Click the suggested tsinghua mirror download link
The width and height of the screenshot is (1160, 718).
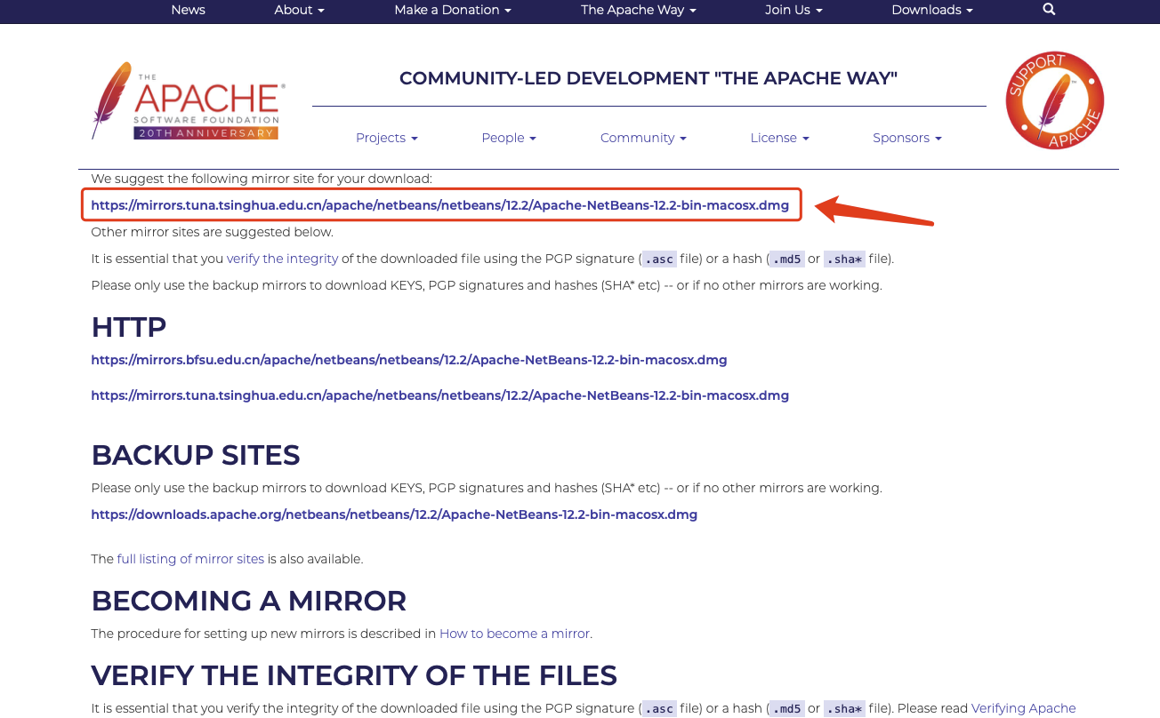pos(439,205)
